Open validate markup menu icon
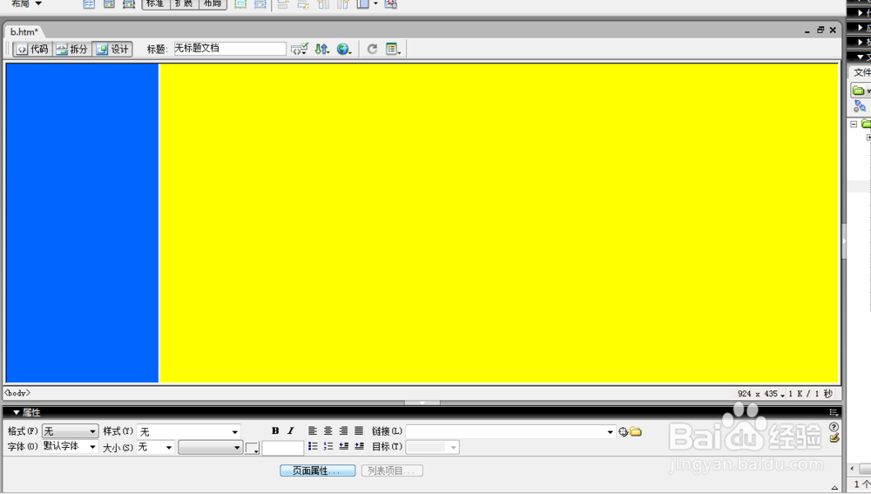This screenshot has height=494, width=871. (x=300, y=49)
